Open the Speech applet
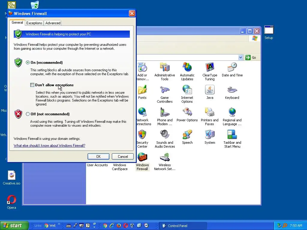The image size is (307, 230). coord(187,137)
